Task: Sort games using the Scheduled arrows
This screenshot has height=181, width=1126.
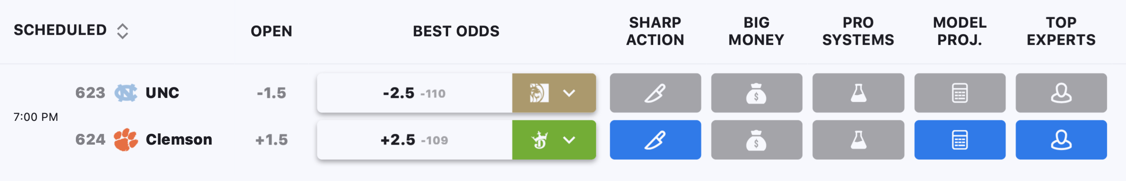Action: (x=122, y=31)
